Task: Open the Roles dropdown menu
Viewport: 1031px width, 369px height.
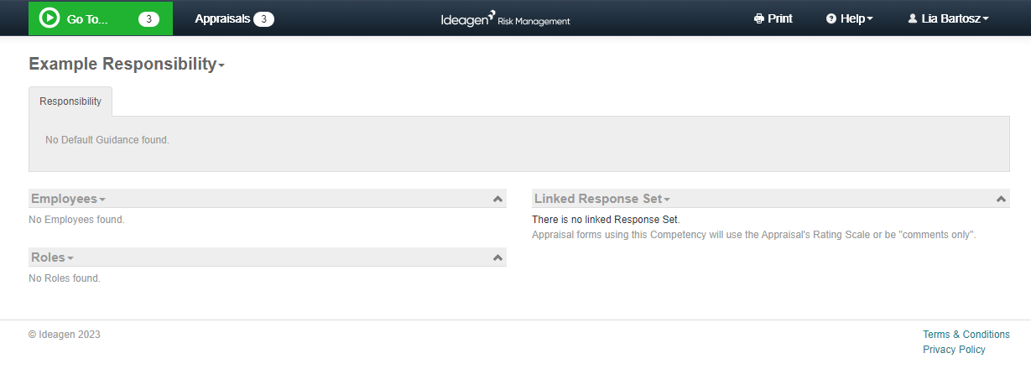Action: click(52, 257)
